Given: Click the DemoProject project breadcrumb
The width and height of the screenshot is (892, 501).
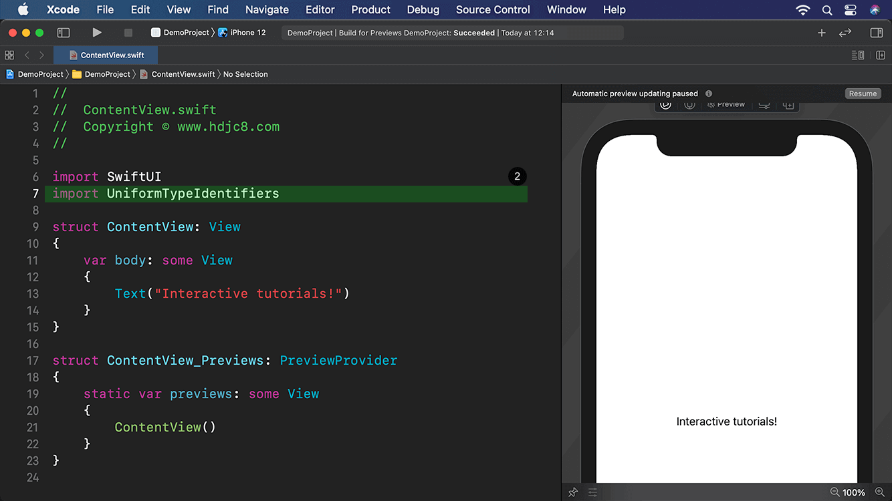Looking at the screenshot, I should point(35,74).
